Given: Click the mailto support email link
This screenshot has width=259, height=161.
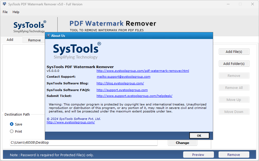Looking at the screenshot, I should pos(124,77).
